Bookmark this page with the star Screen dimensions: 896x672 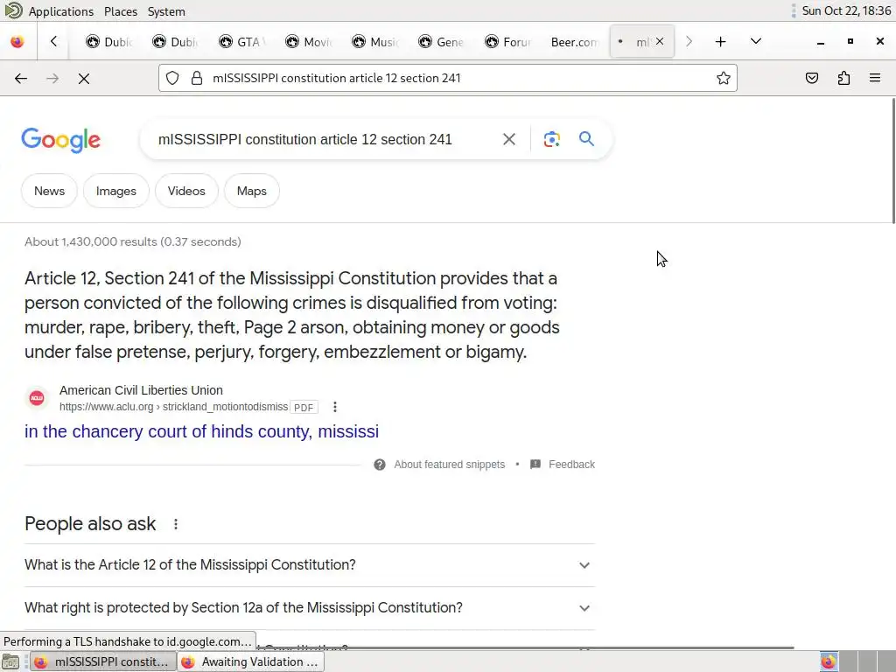[724, 78]
